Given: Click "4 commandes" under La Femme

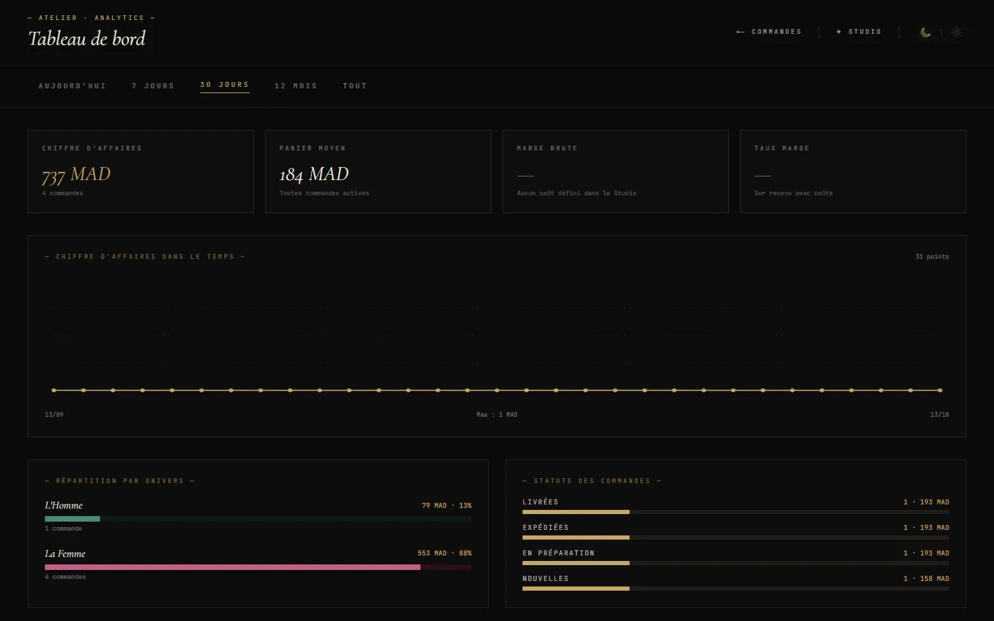Looking at the screenshot, I should tap(66, 577).
